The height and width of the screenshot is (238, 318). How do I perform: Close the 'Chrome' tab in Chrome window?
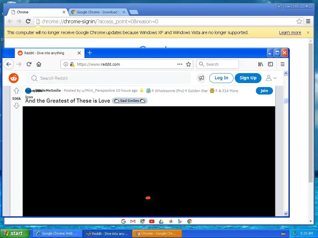tap(64, 12)
